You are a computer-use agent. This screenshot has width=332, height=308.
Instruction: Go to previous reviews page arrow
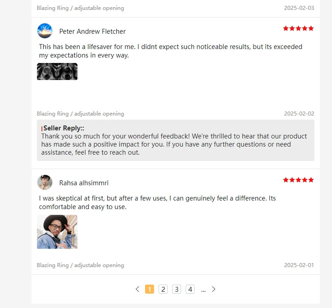pos(137,289)
